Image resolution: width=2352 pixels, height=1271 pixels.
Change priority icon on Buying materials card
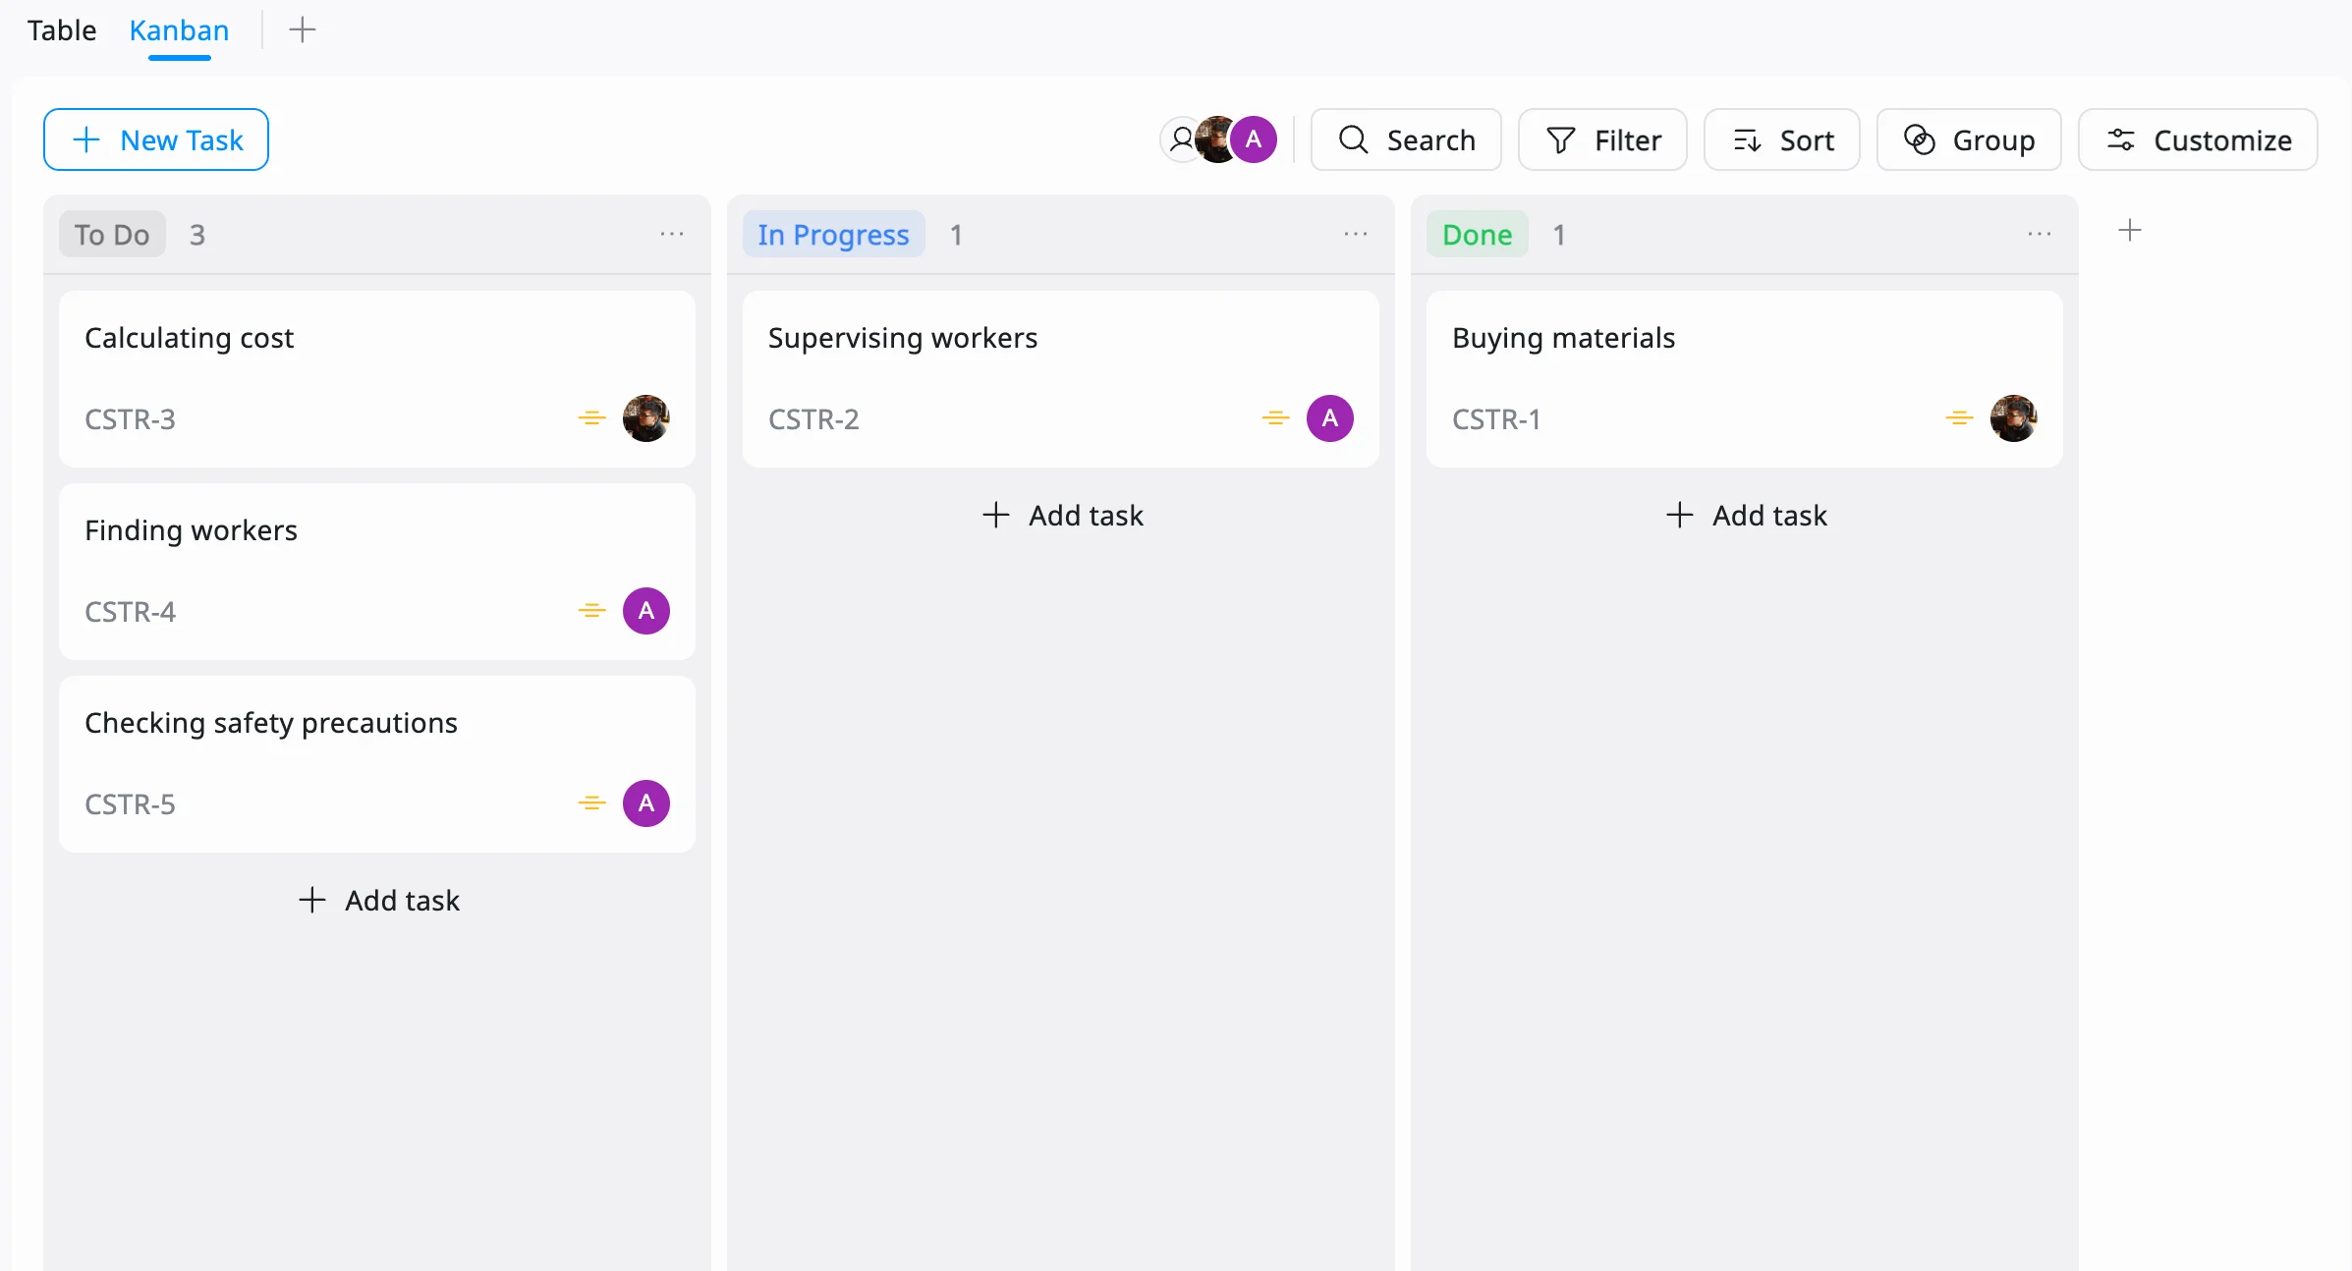(1959, 418)
